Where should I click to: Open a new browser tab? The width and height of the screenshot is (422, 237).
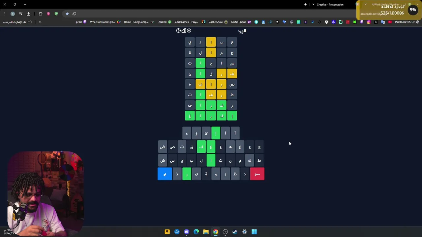point(305,5)
